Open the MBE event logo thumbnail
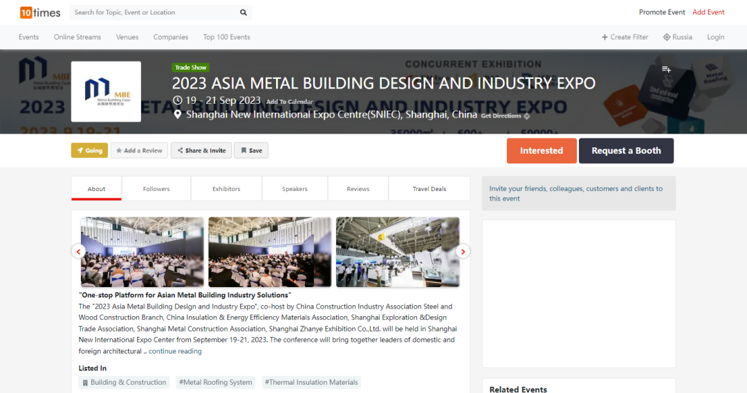The width and height of the screenshot is (747, 393). point(106,91)
